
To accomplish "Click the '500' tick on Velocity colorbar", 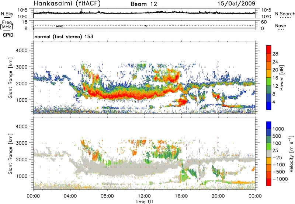I will (277, 136).
